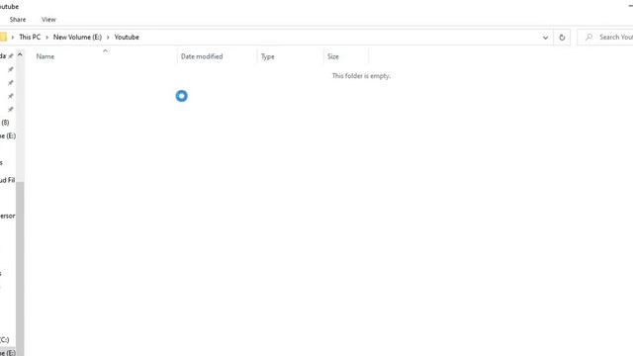633x356 pixels.
Task: Open the Share ribbon tab
Action: 18,20
